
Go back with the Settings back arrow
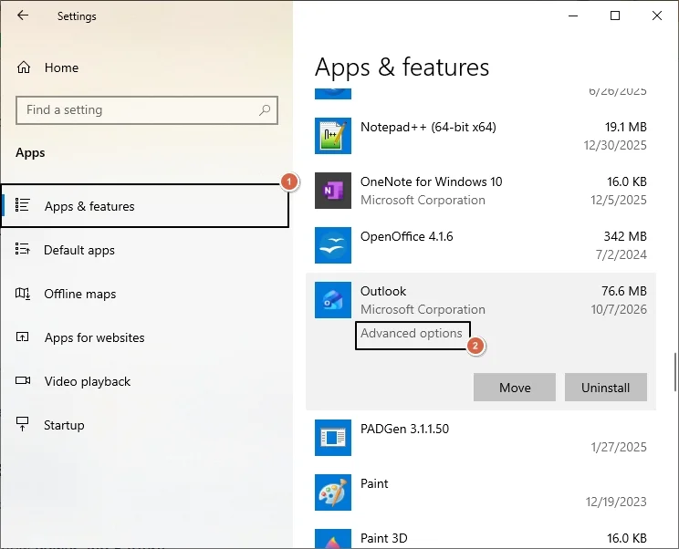point(23,16)
